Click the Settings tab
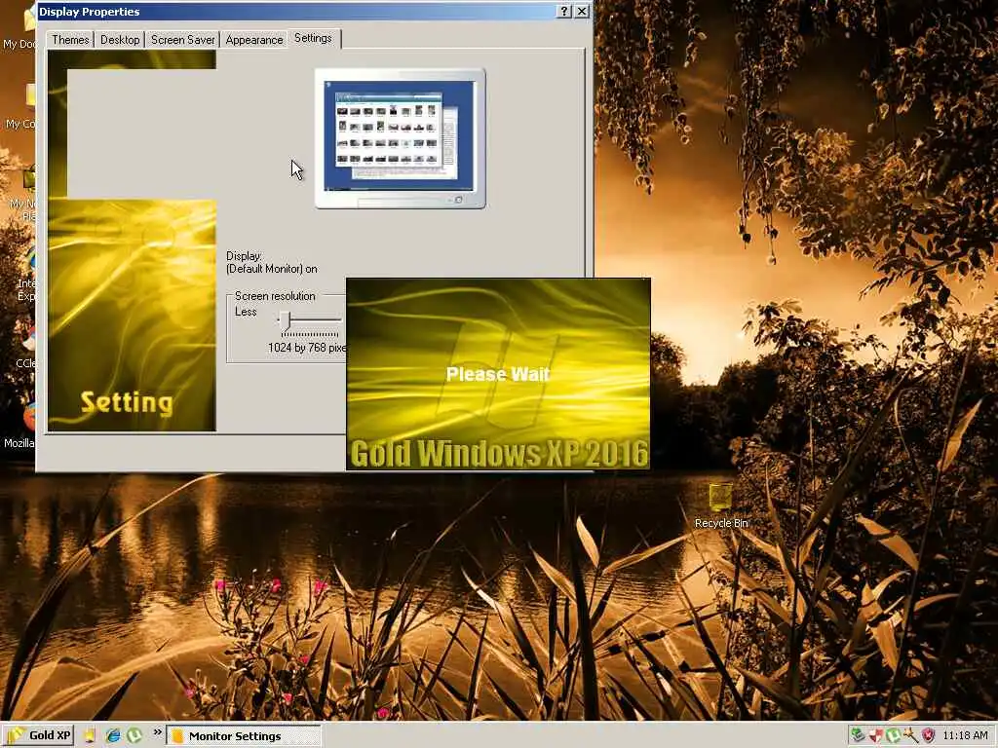998x748 pixels. pos(313,38)
